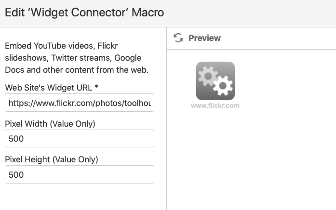This screenshot has height=210, width=336.
Task: Refresh the macro preview
Action: 178,38
